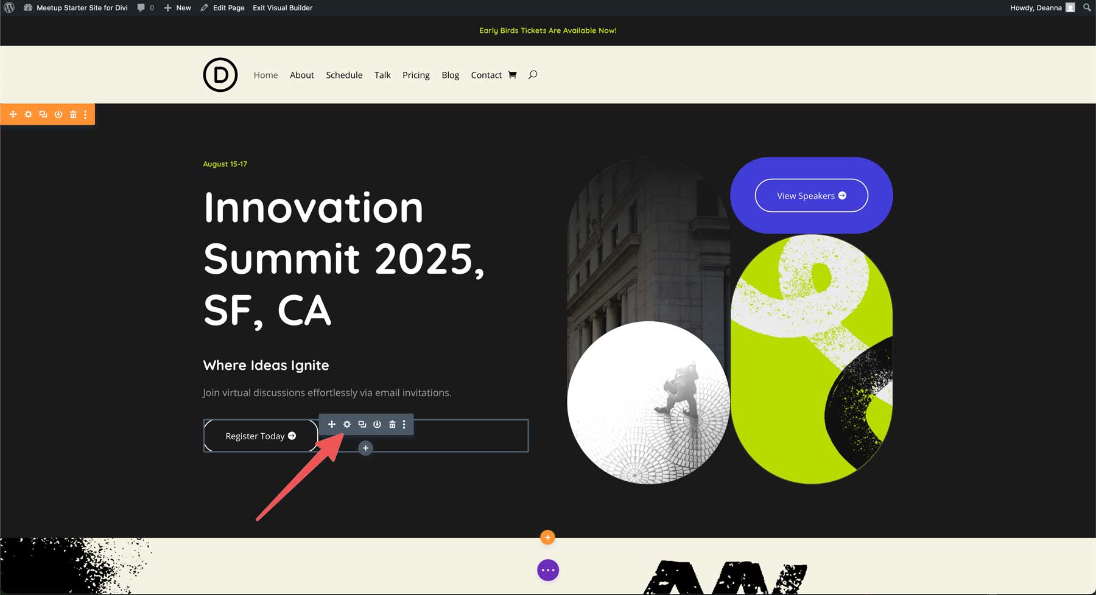The image size is (1096, 595).
Task: Click the View Speakers button
Action: coord(811,195)
